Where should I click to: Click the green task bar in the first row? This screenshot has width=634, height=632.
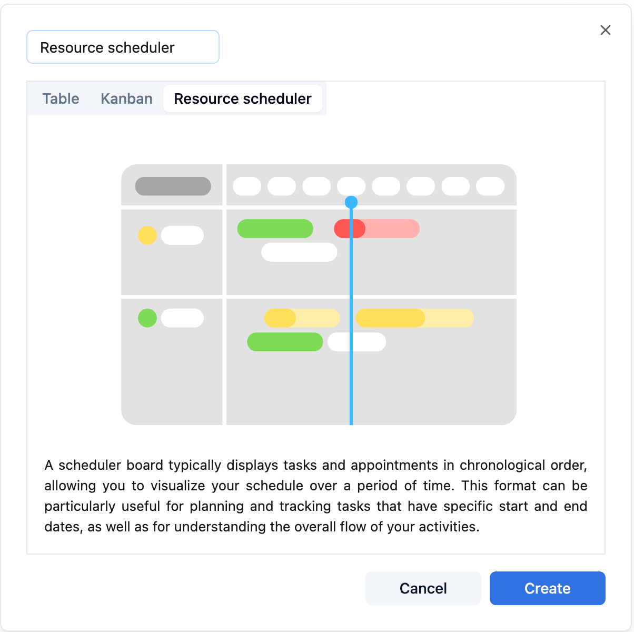pos(275,229)
